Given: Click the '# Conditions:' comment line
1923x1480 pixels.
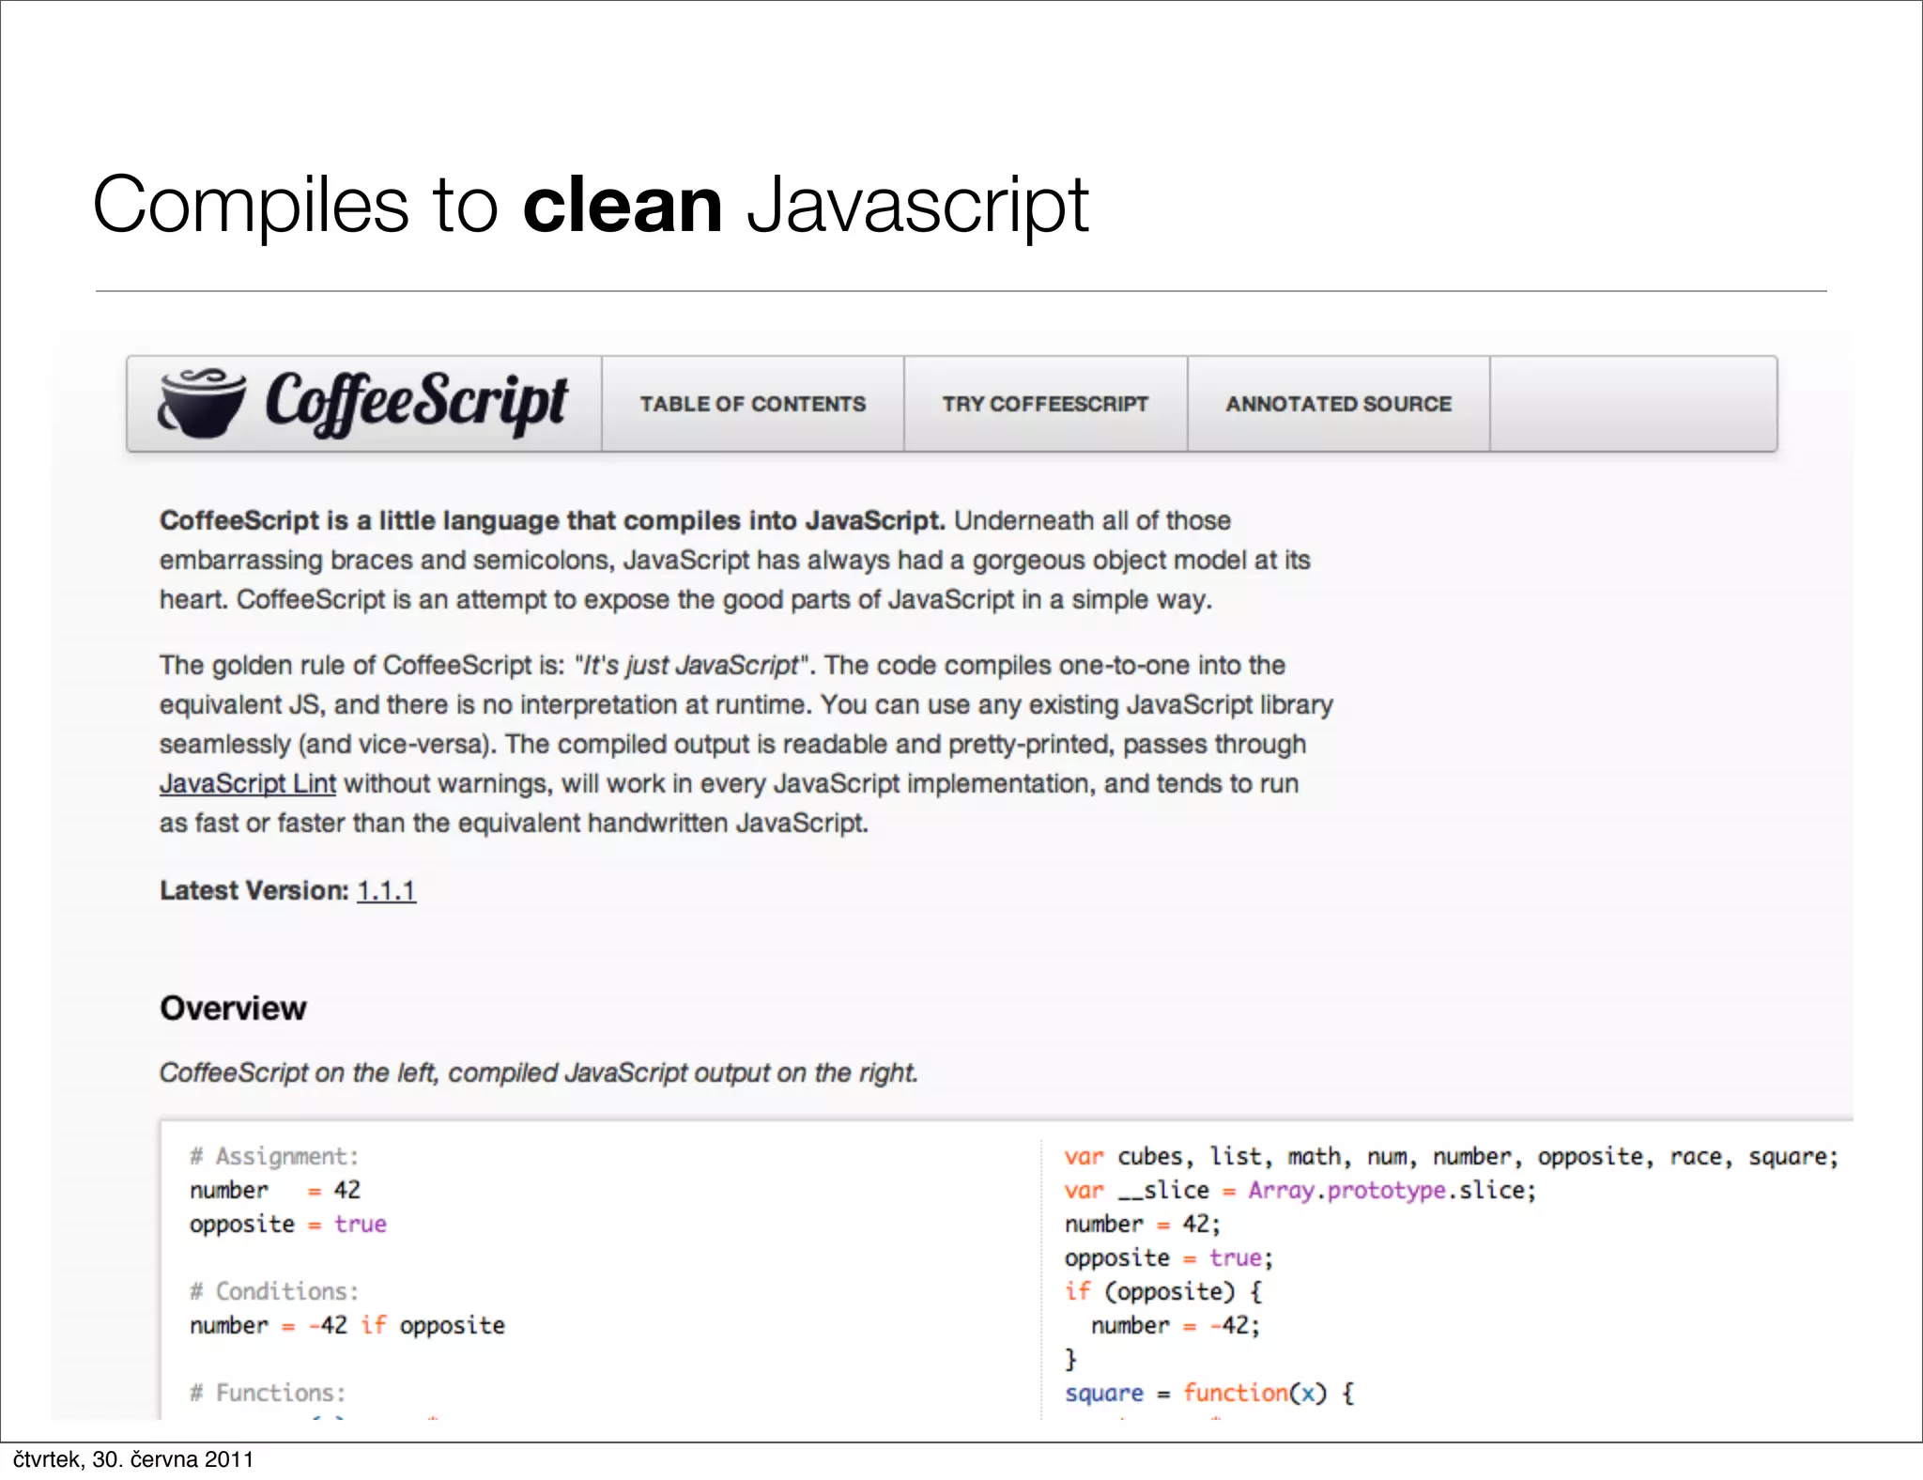Looking at the screenshot, I should point(274,1291).
